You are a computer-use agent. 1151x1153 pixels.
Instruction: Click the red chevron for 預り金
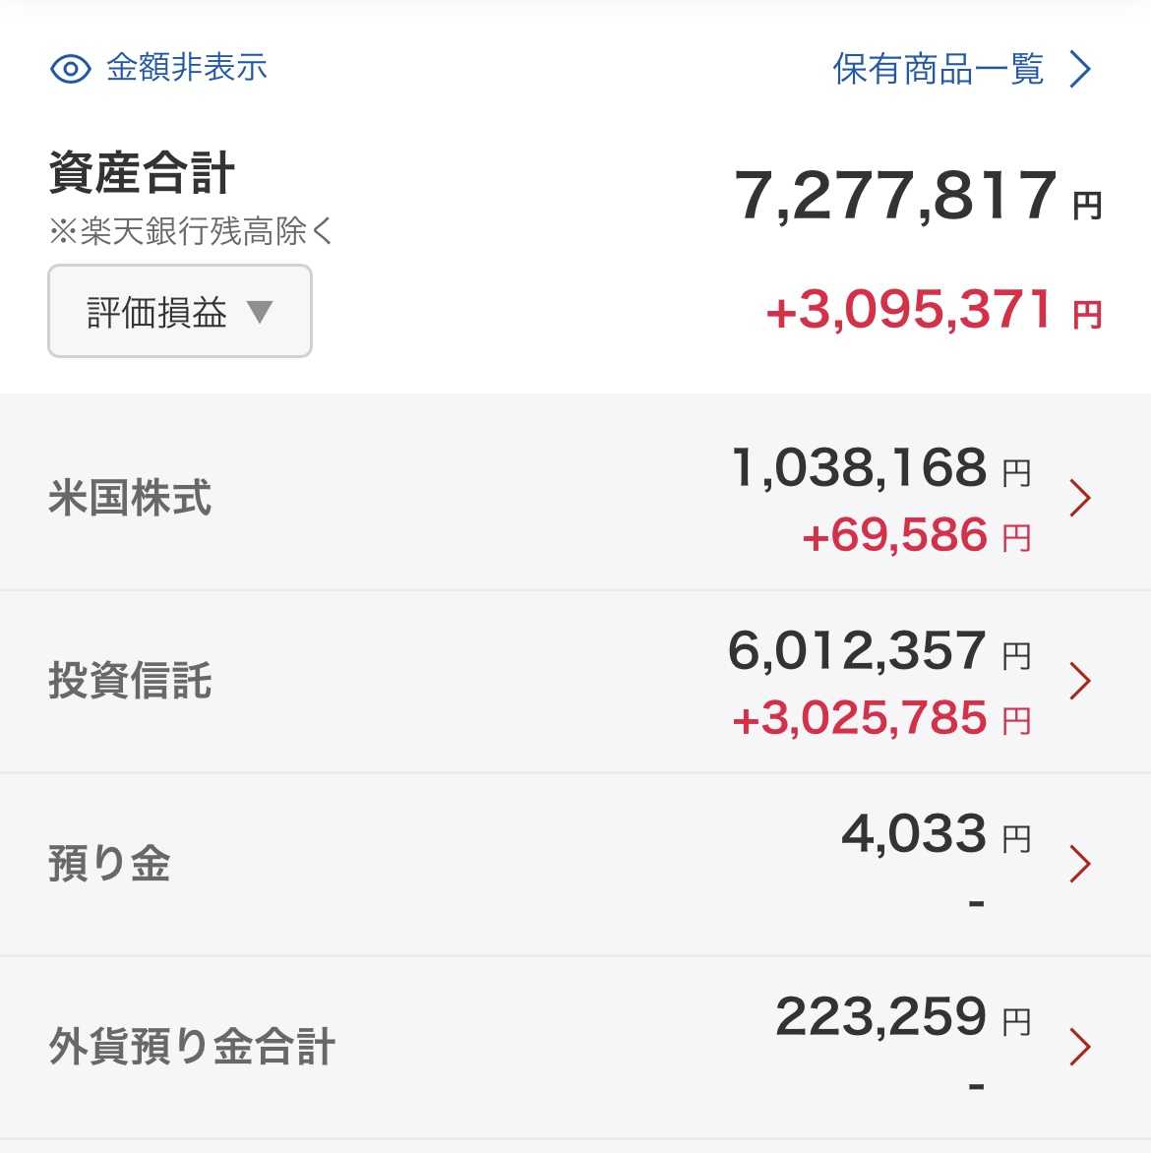1079,864
